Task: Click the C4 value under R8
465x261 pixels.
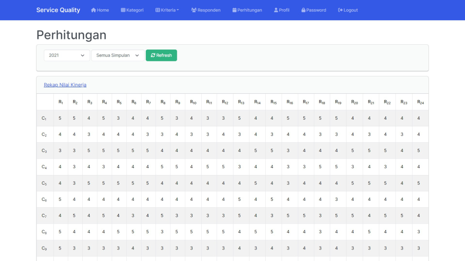Action: (x=162, y=166)
